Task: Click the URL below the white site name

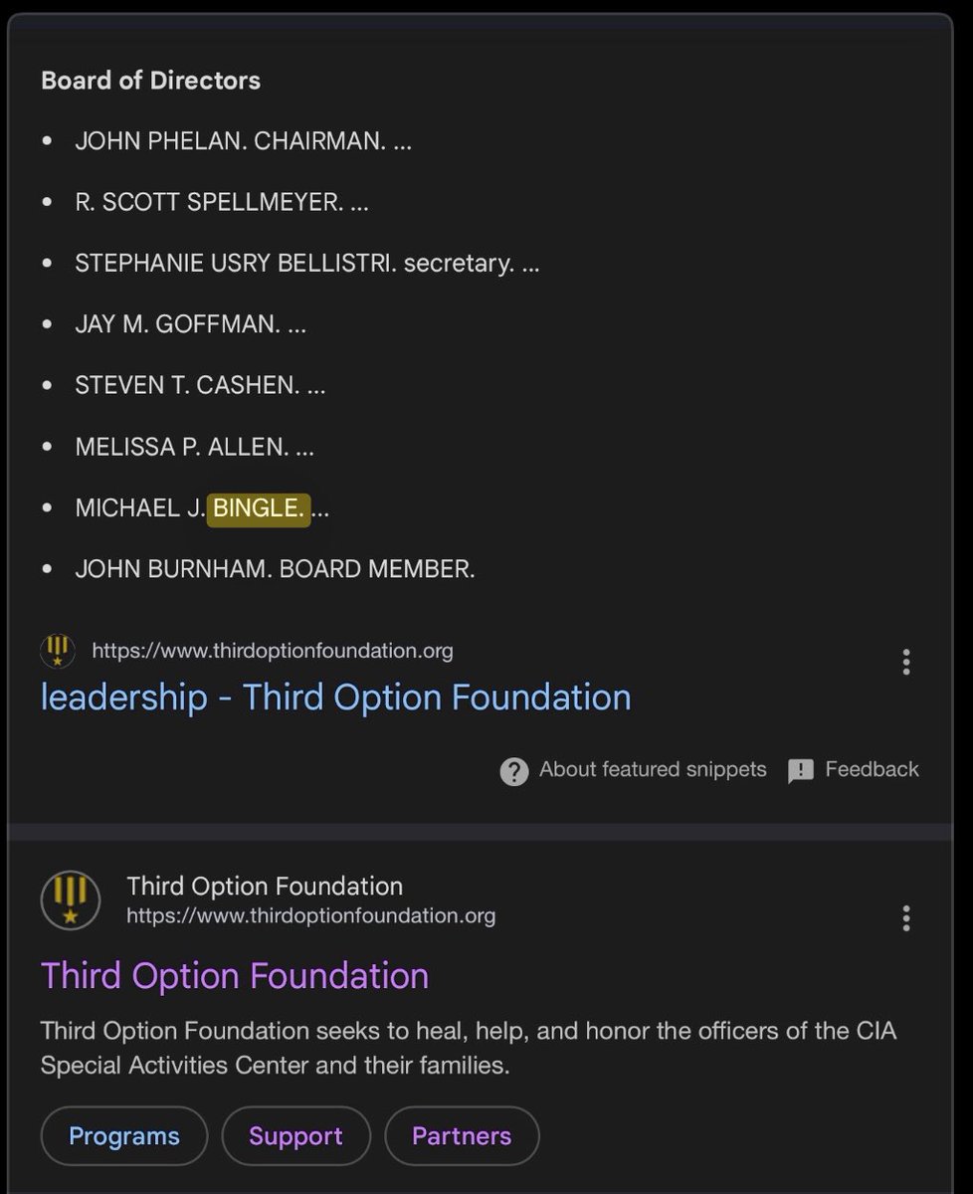Action: (x=310, y=915)
